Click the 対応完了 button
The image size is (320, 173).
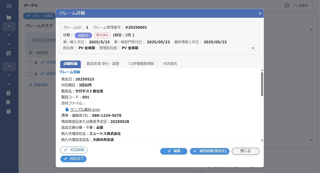74,159
